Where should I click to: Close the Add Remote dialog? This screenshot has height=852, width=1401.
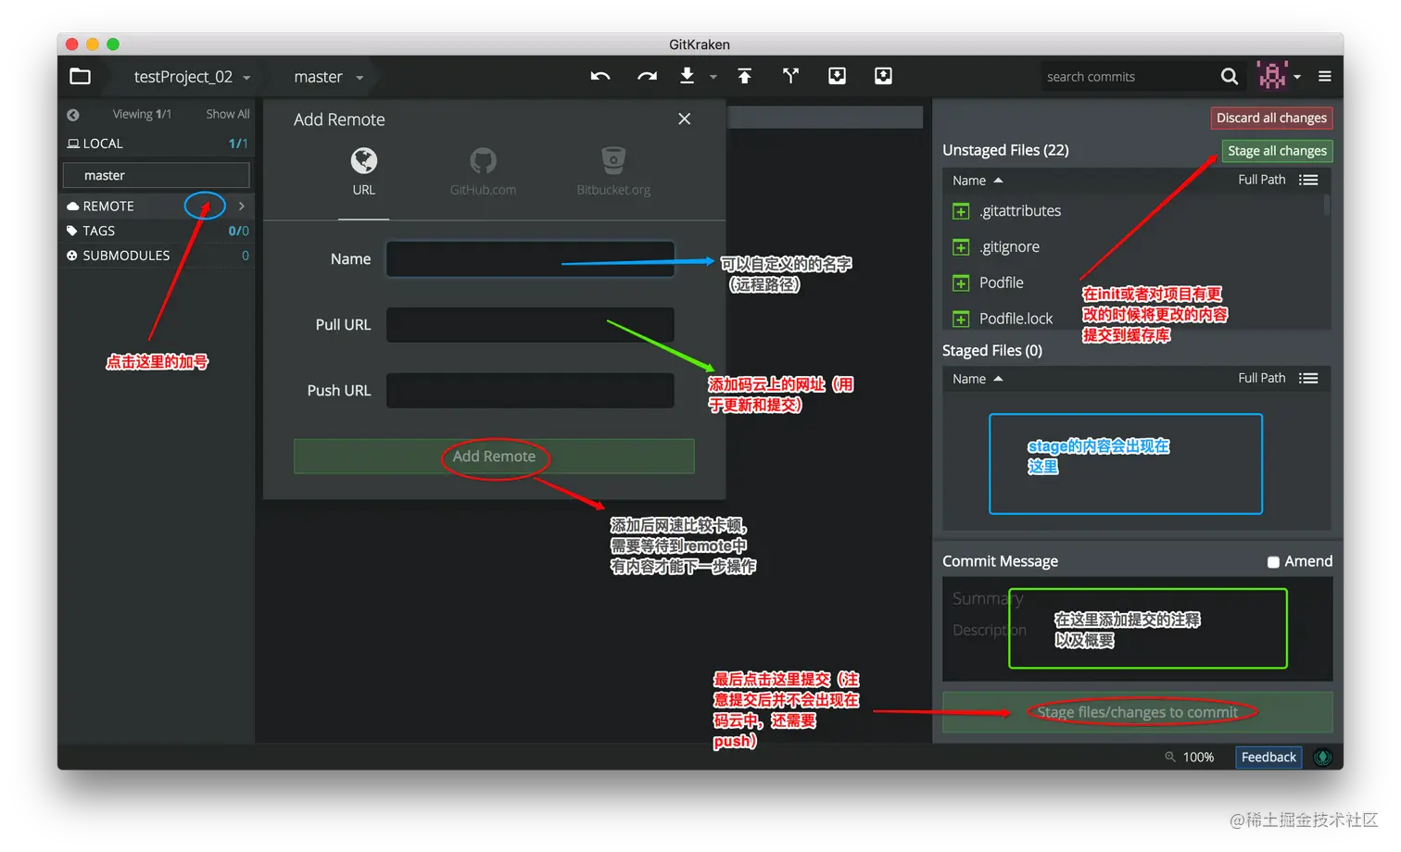click(x=684, y=119)
